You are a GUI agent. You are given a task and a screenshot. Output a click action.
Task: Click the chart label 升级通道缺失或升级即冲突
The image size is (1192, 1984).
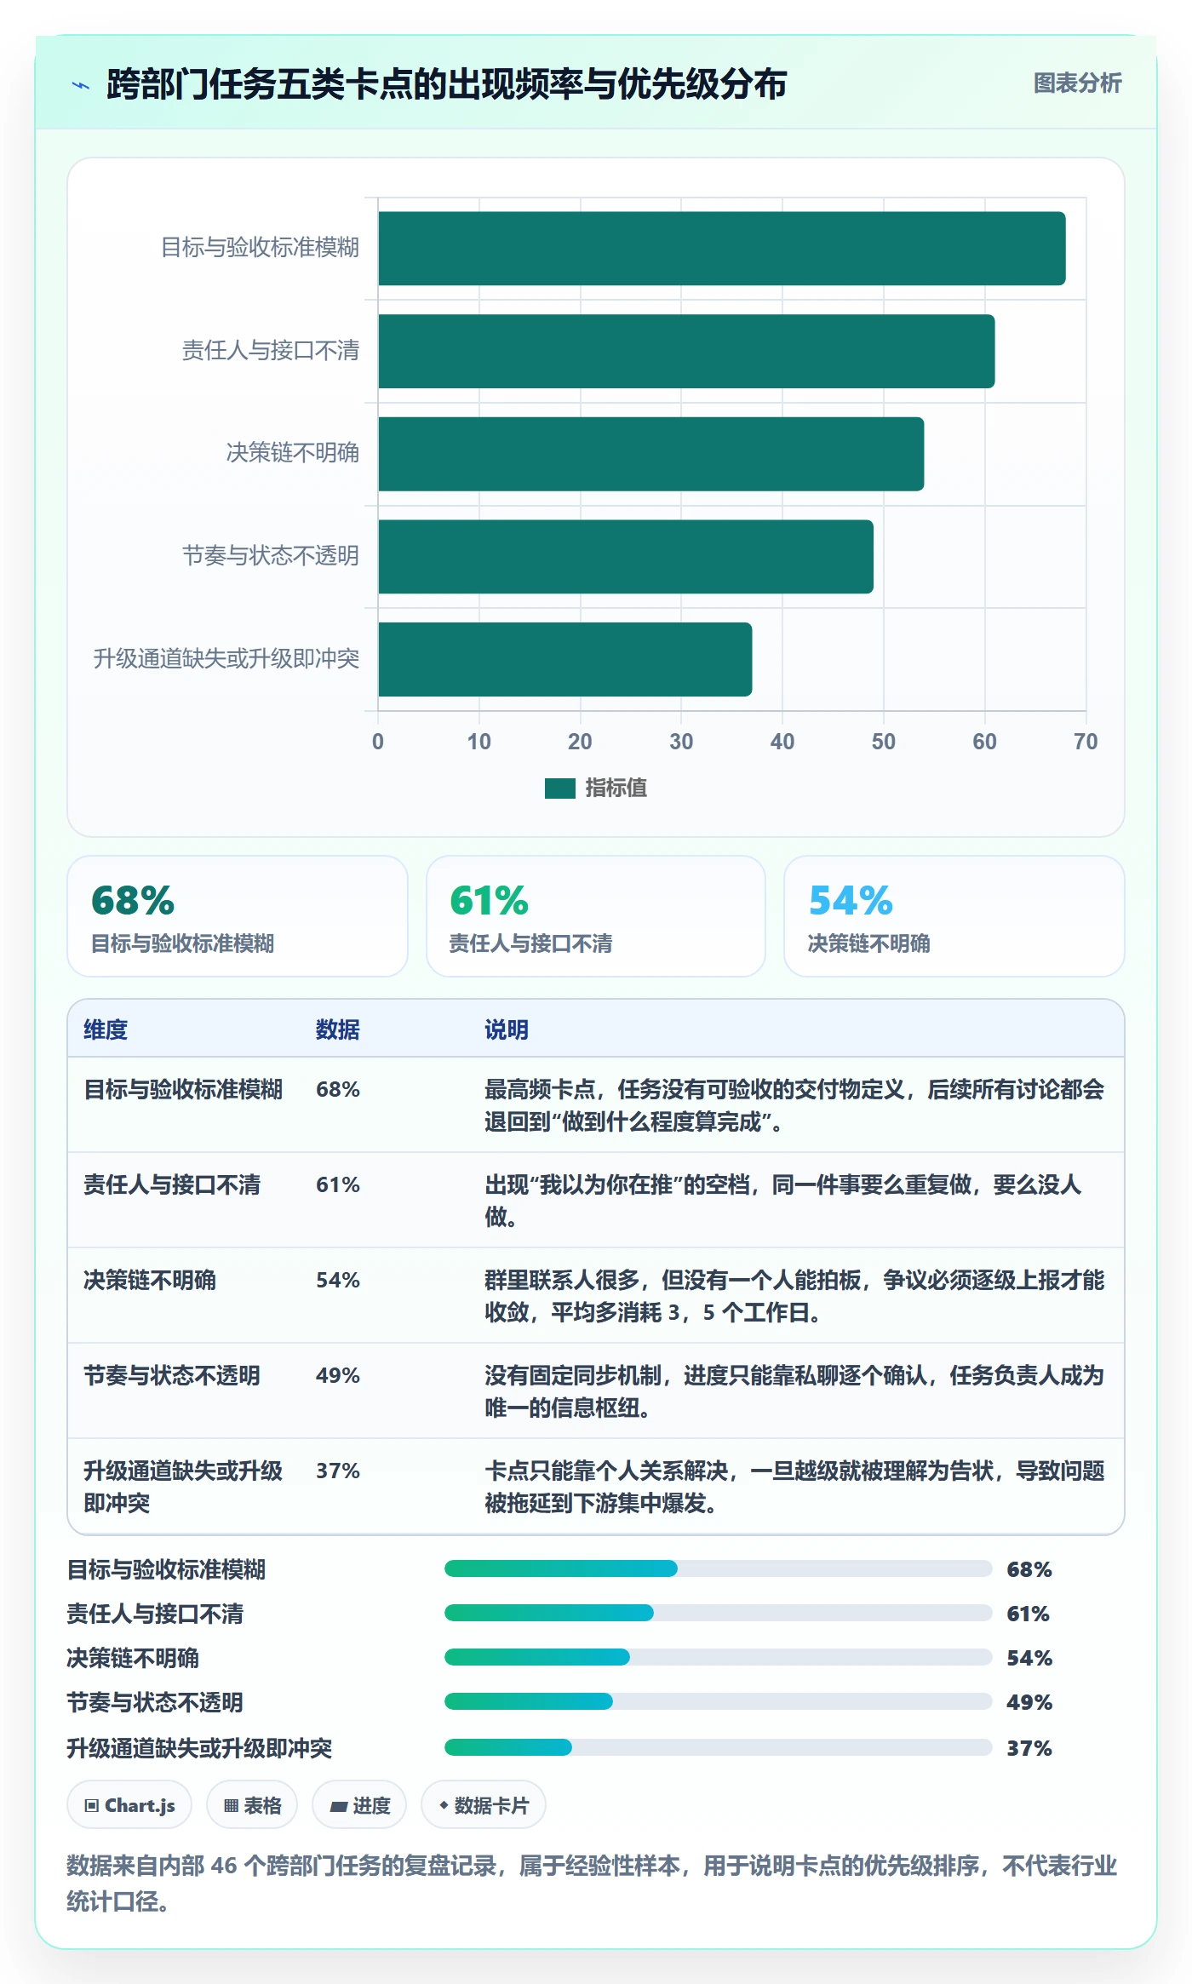226,659
